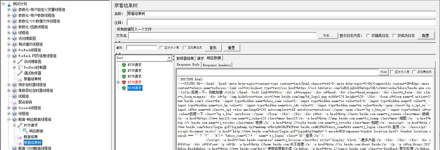The height and width of the screenshot is (150, 440).
Task: Click gear icon of 参数化-用户自定义变量线程组
Action: [x=14, y=10]
